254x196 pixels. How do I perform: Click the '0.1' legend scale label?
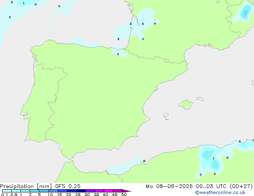coord(4,194)
